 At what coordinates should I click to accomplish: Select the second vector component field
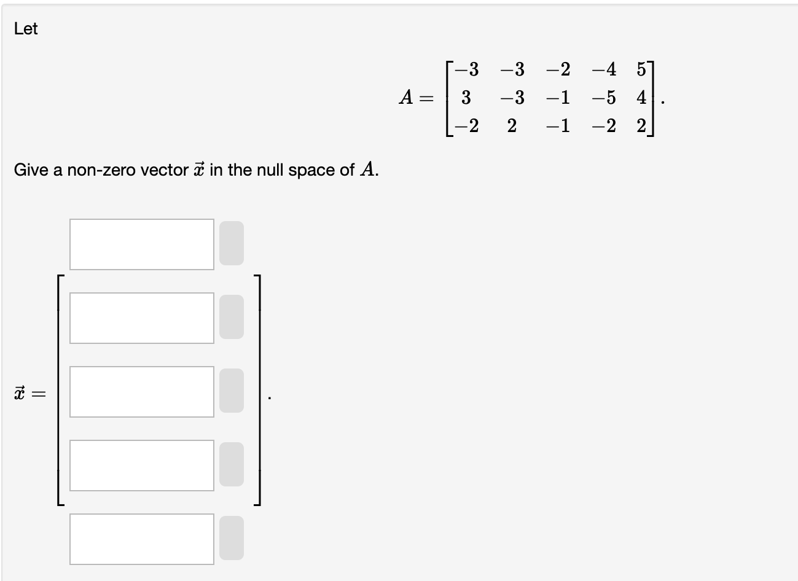(x=141, y=318)
